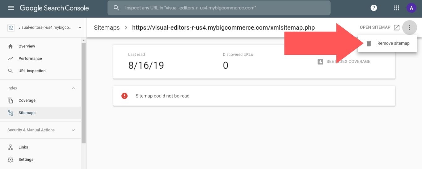Click the red error icon
Image resolution: width=422 pixels, height=169 pixels.
tap(124, 96)
